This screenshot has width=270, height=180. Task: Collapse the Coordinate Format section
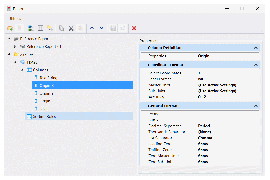256,65
